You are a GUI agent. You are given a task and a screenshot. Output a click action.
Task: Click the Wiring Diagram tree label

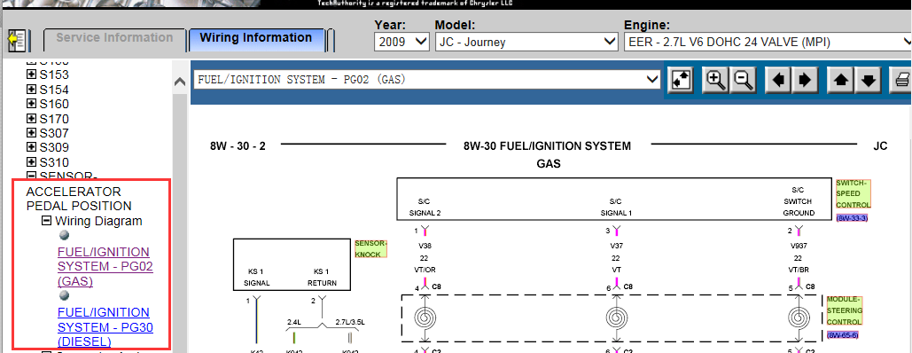(99, 221)
